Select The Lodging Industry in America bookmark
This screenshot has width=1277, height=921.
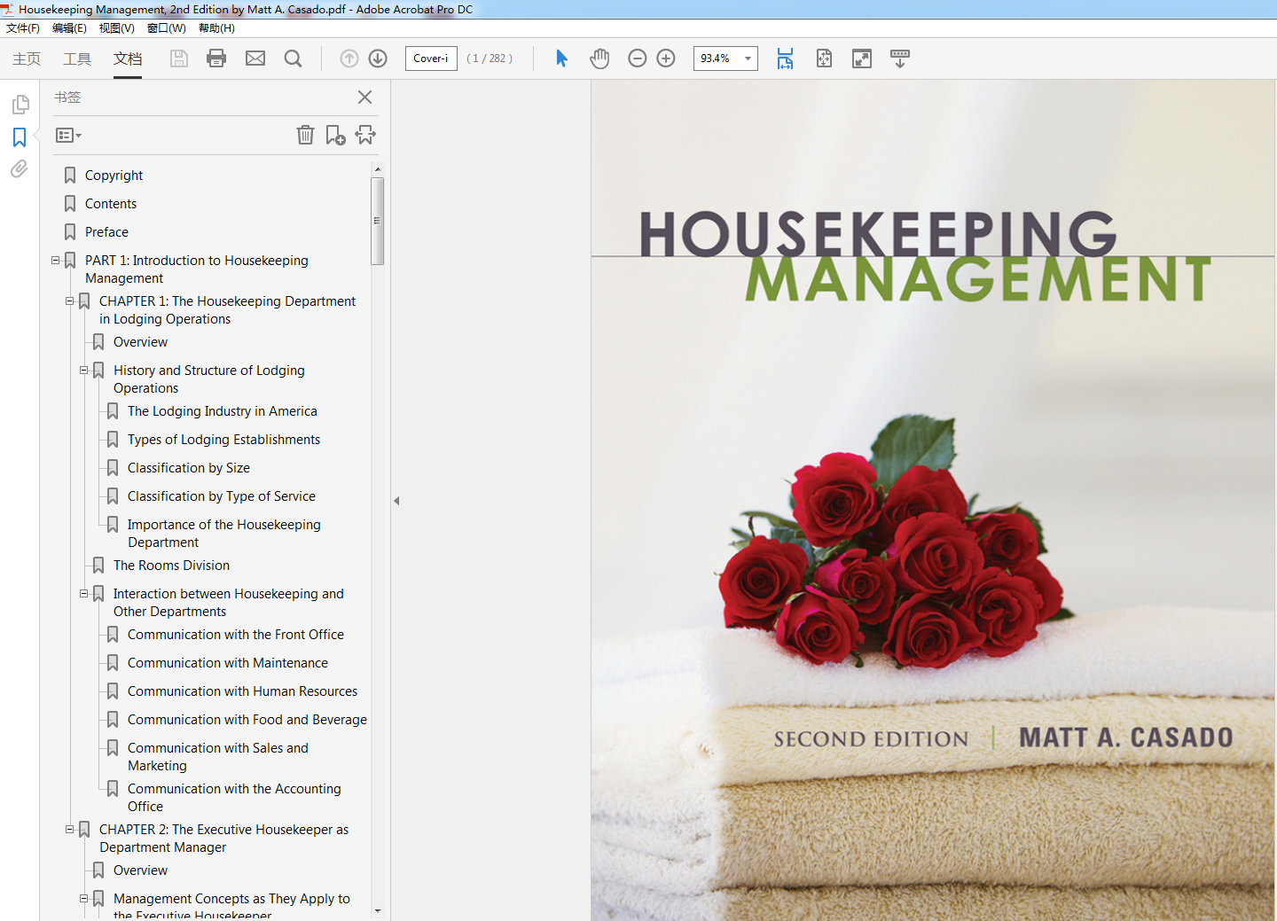[x=223, y=411]
